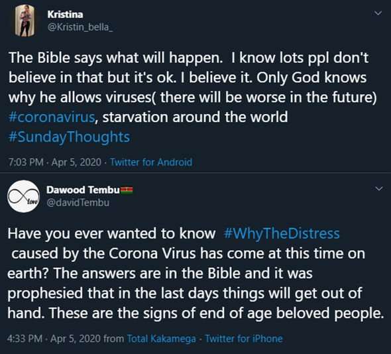Viewport: 391px width, 354px height.
Task: Expand the options chevron on Kristina's tweet
Action: 378,13
